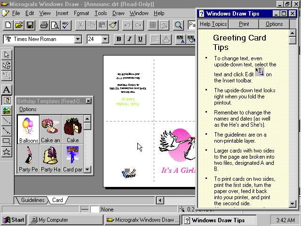Click the stork image on the card
Viewport: 301px width, 226px height.
[x=177, y=145]
